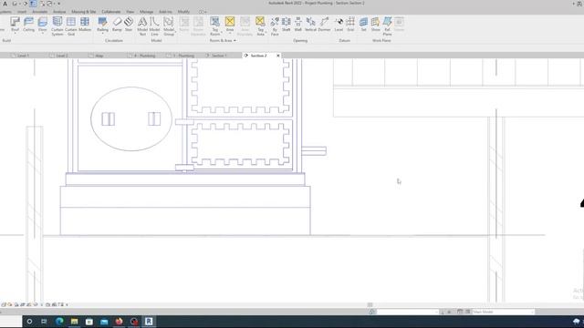The width and height of the screenshot is (584, 328).
Task: Open File Explorer from taskbar
Action: (74, 322)
